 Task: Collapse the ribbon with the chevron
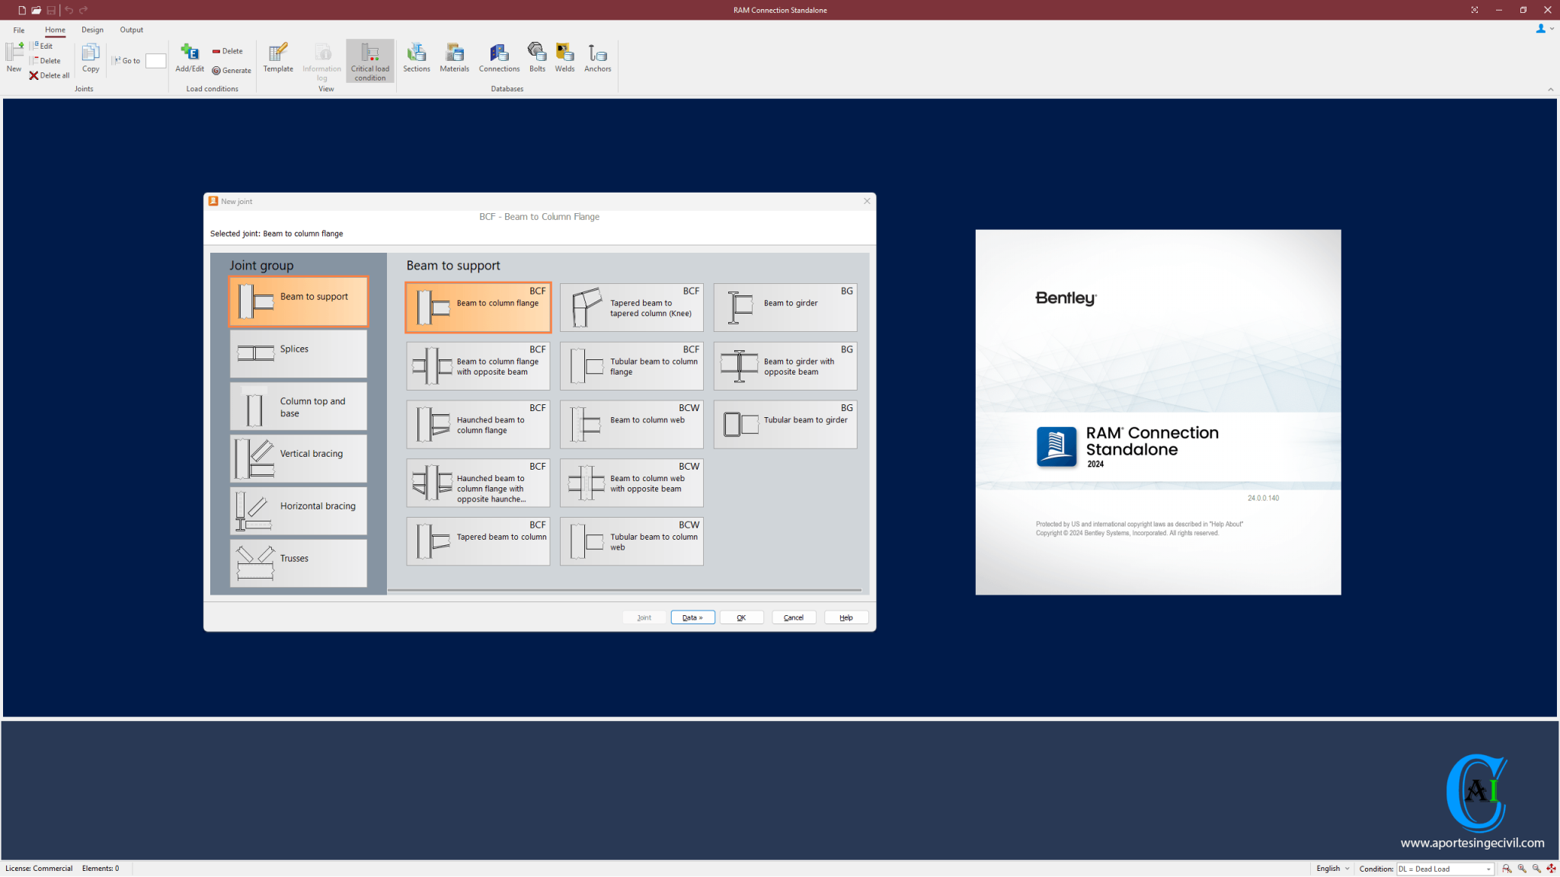(1550, 90)
